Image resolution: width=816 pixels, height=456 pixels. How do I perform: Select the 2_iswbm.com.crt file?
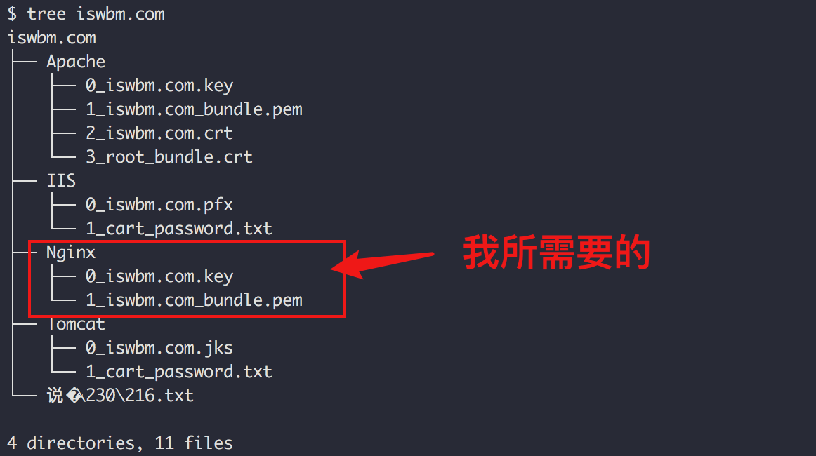(x=159, y=133)
